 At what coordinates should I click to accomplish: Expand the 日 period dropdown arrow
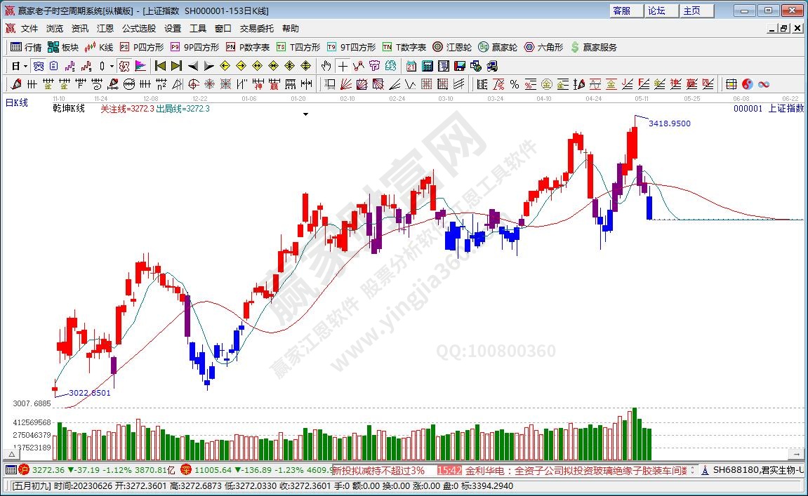pos(26,66)
